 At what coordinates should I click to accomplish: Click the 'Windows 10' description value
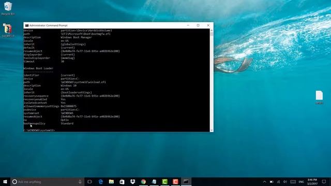pyautogui.click(x=69, y=86)
